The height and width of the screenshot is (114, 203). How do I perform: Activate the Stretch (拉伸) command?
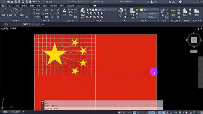pyautogui.click(x=36, y=17)
